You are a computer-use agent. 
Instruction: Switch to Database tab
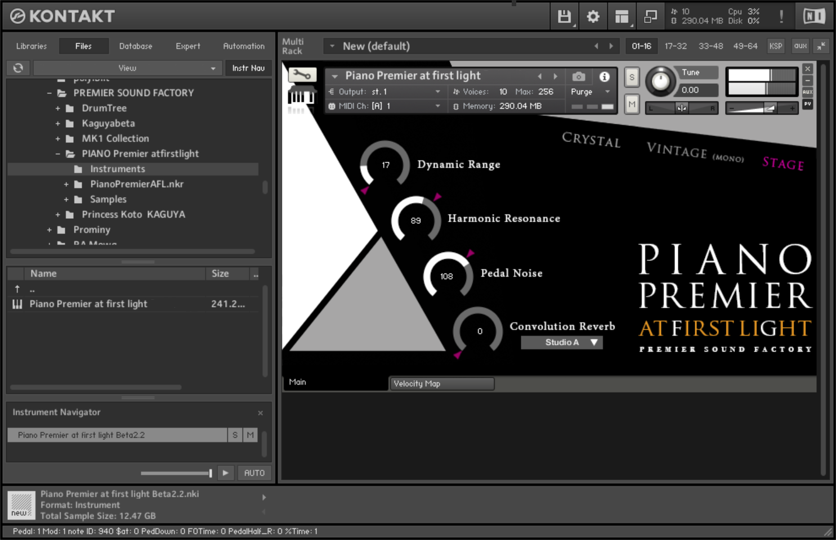[136, 46]
